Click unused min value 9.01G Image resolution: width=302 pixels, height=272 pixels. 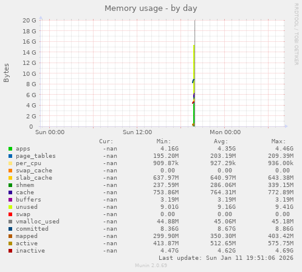[x=170, y=207]
